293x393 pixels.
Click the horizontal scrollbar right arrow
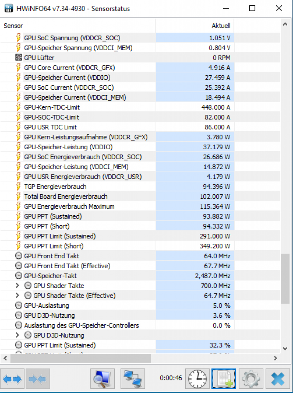click(275, 358)
